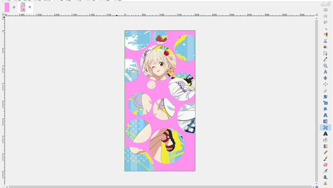Select the Clone stamp tool
The width and height of the screenshot is (333, 188).
(x=325, y=183)
